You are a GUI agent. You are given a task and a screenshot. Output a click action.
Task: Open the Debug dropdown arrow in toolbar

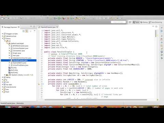[x=57, y=18]
